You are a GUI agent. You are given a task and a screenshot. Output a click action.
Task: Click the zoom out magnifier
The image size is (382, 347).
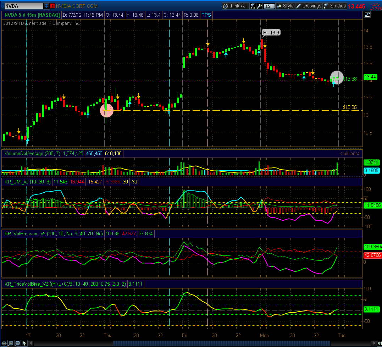click(17, 343)
